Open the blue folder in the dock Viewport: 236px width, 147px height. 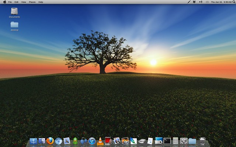pyautogui.click(x=192, y=141)
